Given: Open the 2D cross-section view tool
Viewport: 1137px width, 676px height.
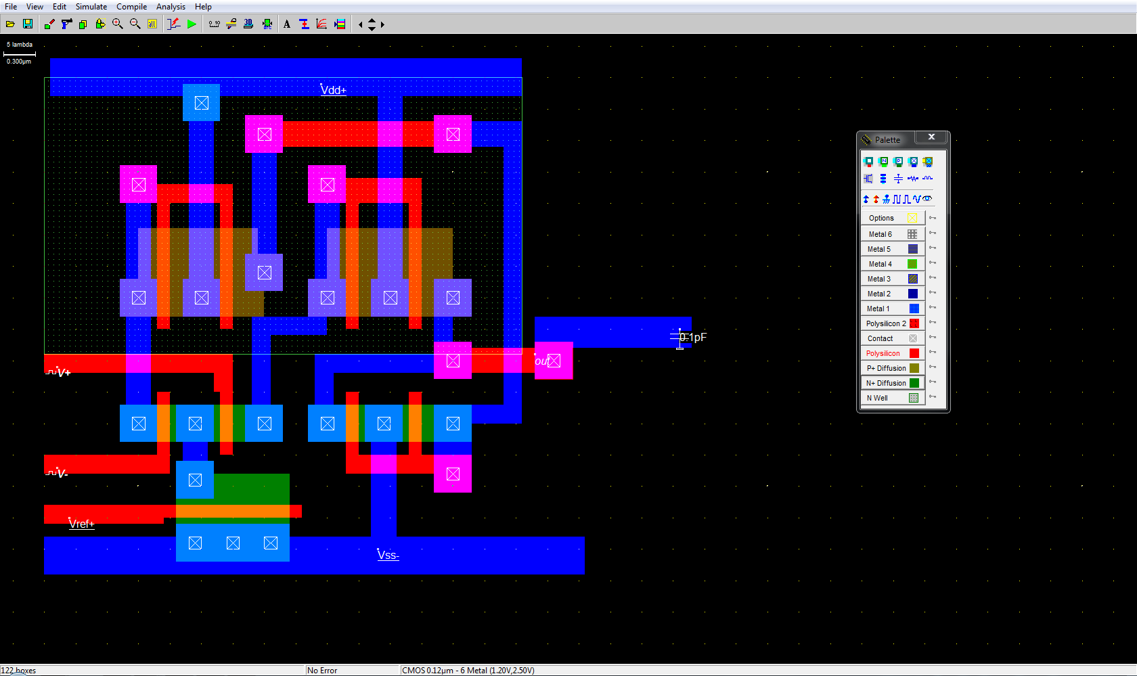Looking at the screenshot, I should [231, 24].
